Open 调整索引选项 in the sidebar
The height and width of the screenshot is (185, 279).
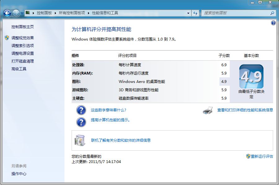coord(23,45)
